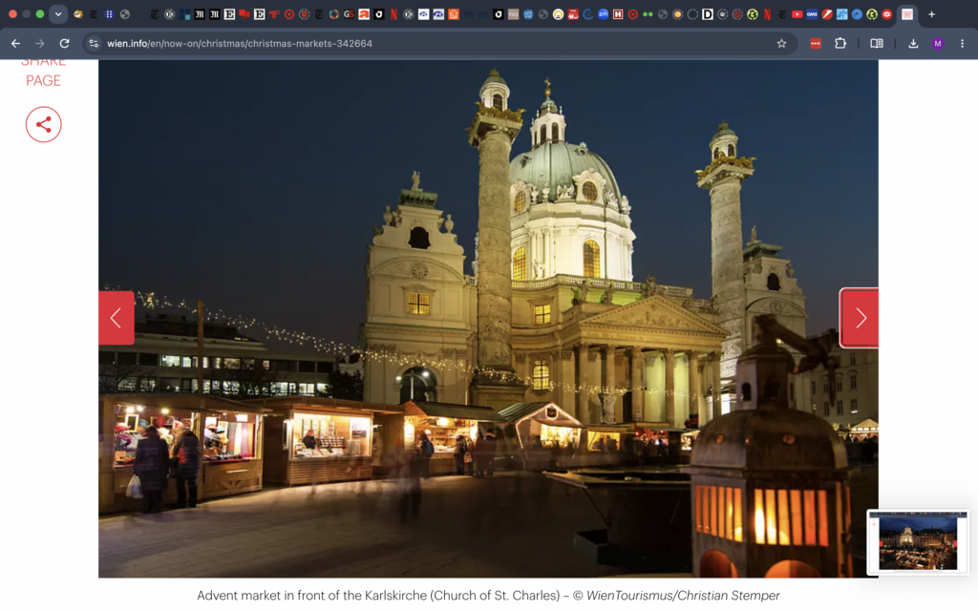
Task: Open the screenshot preview thumbnail
Action: [918, 542]
